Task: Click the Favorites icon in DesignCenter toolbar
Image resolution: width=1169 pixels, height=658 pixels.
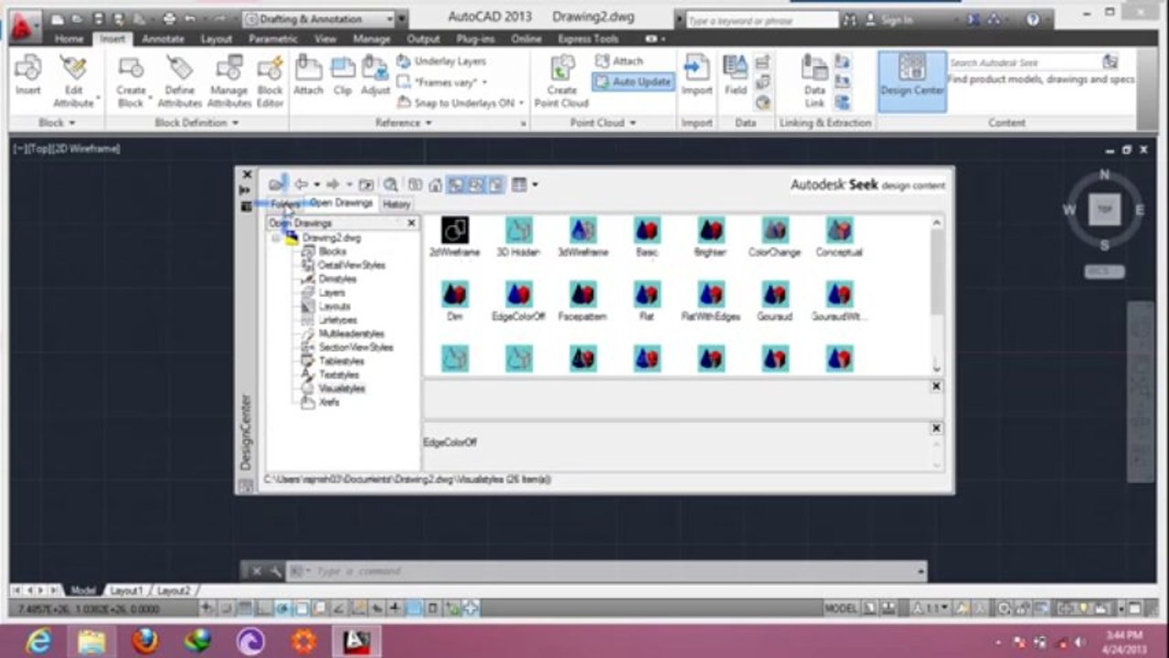Action: pyautogui.click(x=415, y=185)
